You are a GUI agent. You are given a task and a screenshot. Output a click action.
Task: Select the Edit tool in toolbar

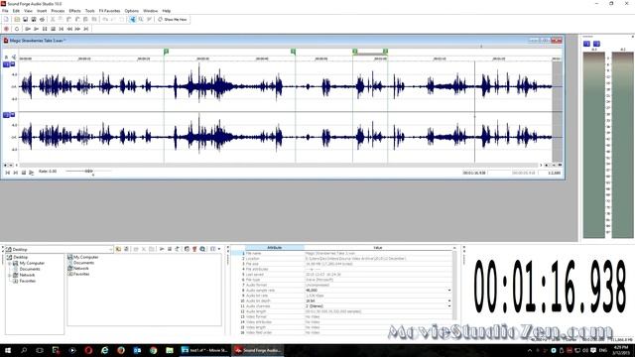[132, 19]
